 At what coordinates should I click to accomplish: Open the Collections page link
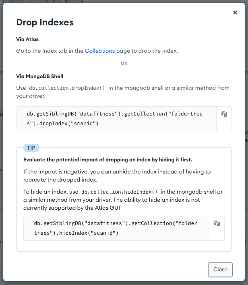[x=99, y=51]
